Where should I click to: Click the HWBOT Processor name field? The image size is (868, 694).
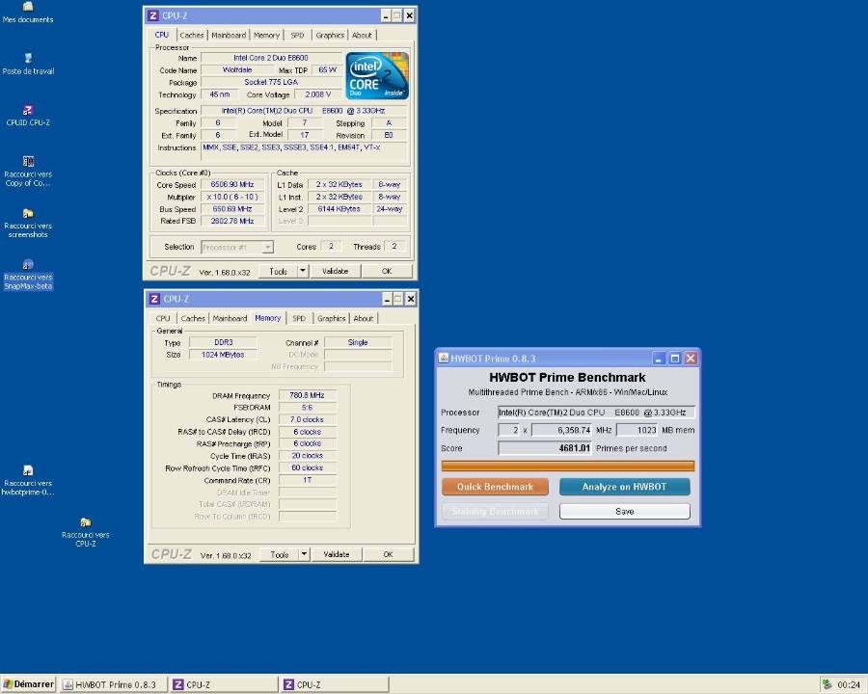(x=596, y=413)
